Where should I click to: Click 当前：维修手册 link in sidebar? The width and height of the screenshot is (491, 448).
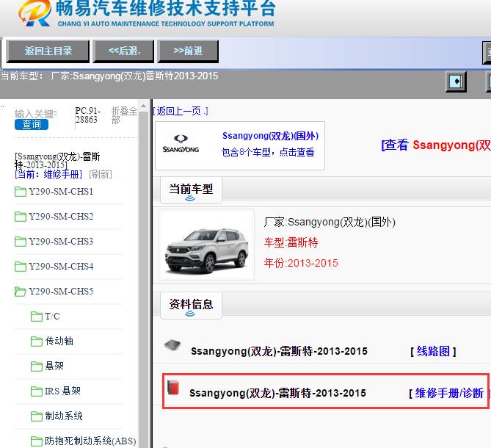tap(48, 174)
